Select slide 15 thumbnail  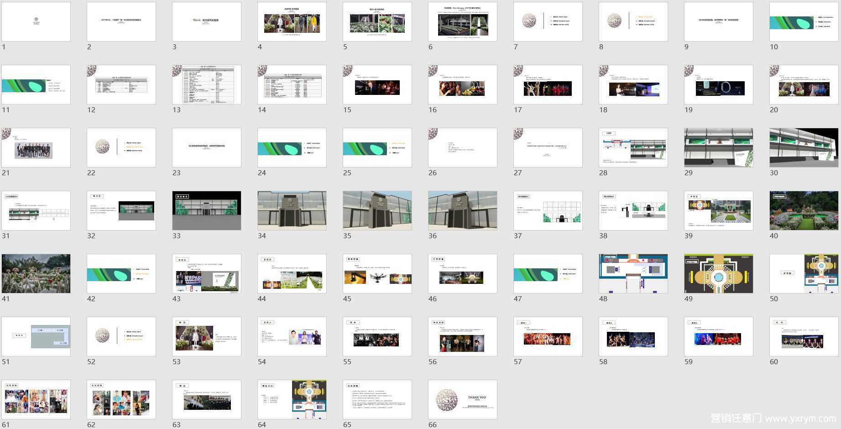pos(377,84)
